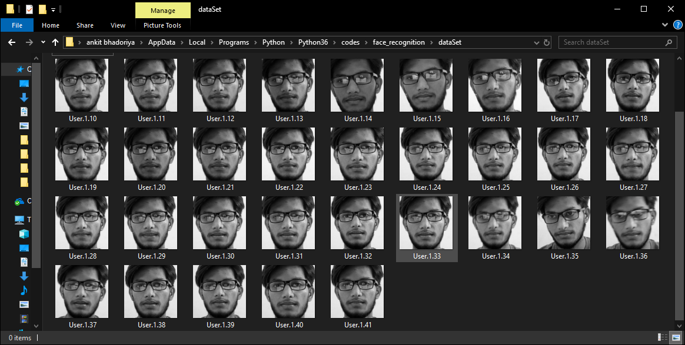The height and width of the screenshot is (345, 685).
Task: Click the file list scrollbar down arrow
Action: (679, 326)
